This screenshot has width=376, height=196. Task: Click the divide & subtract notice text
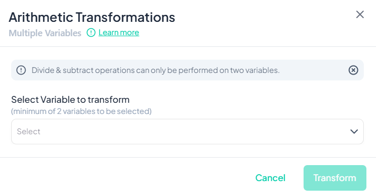tap(156, 70)
